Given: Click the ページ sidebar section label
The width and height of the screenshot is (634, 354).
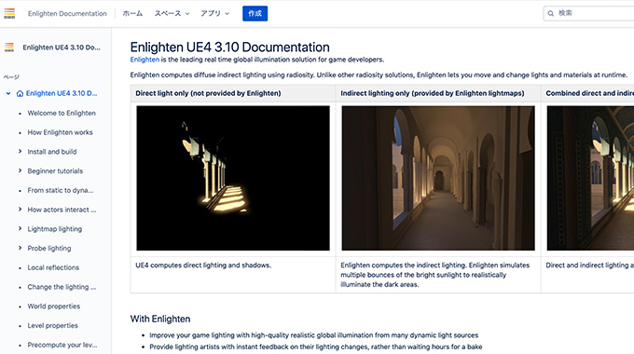Looking at the screenshot, I should [11, 76].
